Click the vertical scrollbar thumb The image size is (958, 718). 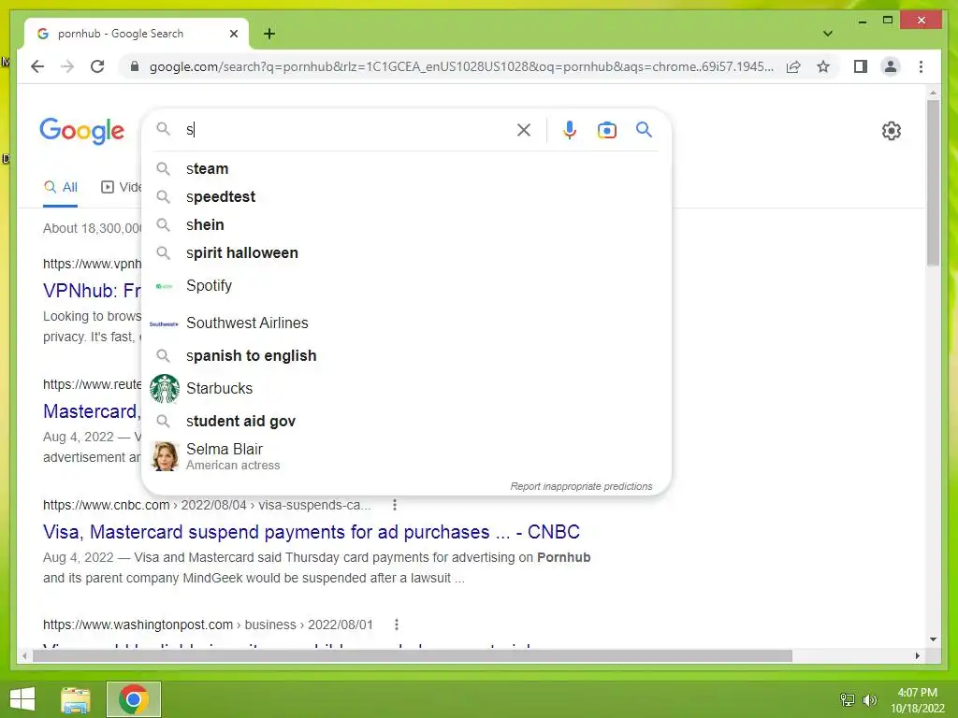coord(933,182)
